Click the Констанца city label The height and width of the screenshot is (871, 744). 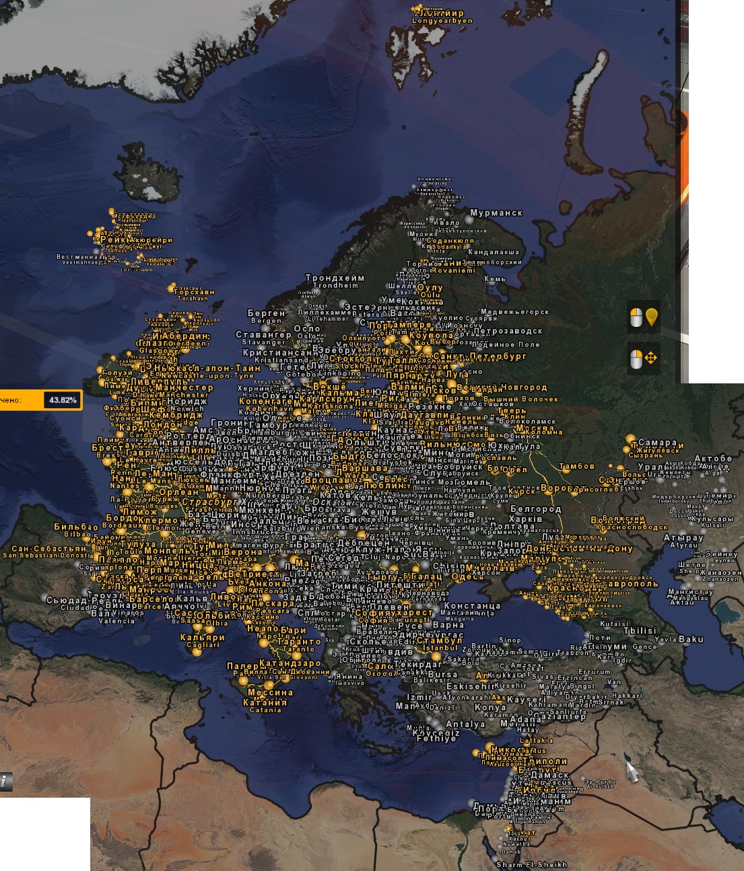471,606
